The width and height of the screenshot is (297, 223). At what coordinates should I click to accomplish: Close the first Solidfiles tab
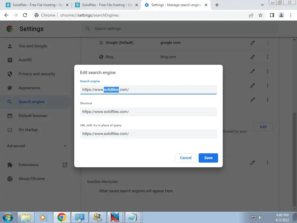67,5
